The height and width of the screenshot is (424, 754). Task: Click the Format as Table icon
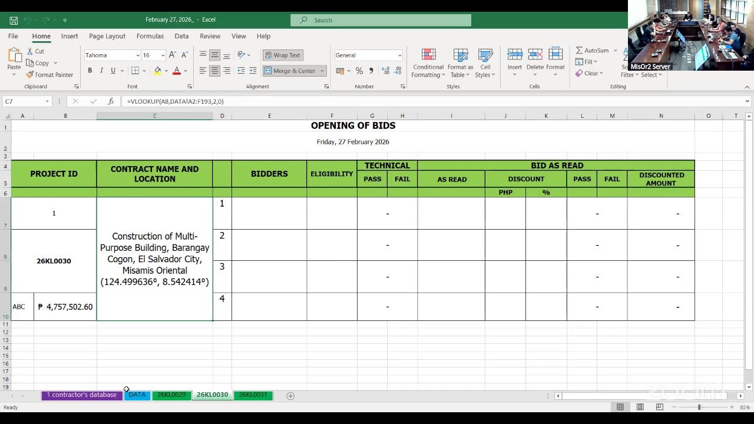coord(461,55)
